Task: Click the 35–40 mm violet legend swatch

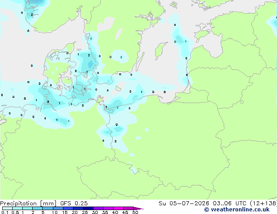Action: 108,208
